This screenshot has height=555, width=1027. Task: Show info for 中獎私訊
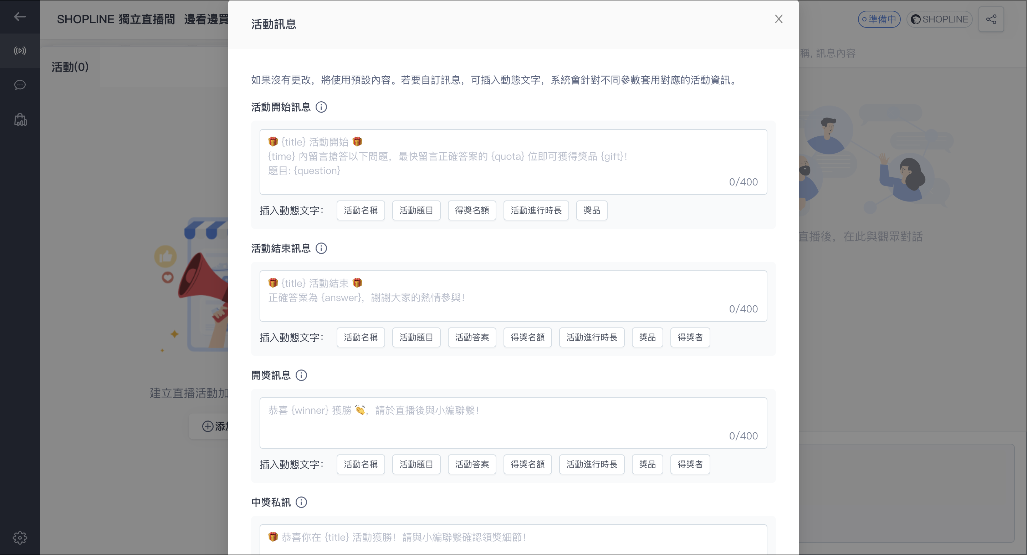[x=301, y=502]
